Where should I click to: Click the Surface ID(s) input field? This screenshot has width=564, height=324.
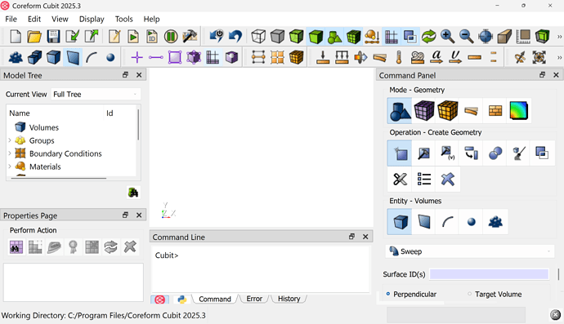(x=489, y=274)
